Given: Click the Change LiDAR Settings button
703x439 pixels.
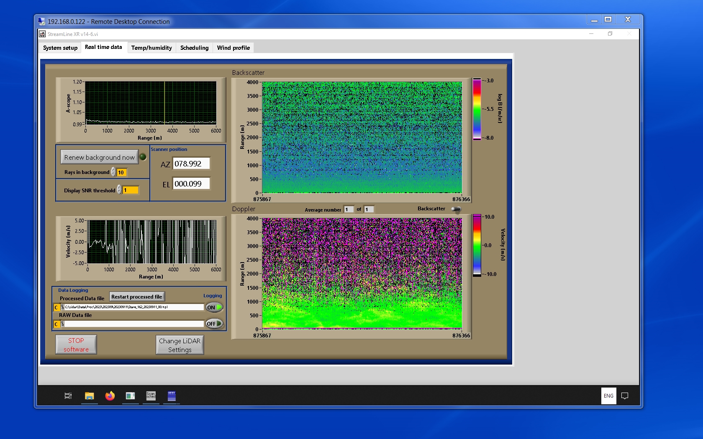Looking at the screenshot, I should (180, 345).
